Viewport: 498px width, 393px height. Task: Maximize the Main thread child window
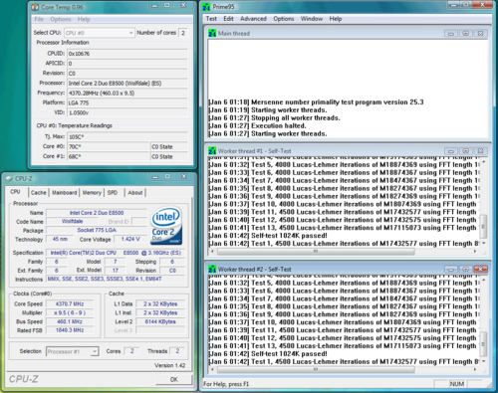(466, 34)
